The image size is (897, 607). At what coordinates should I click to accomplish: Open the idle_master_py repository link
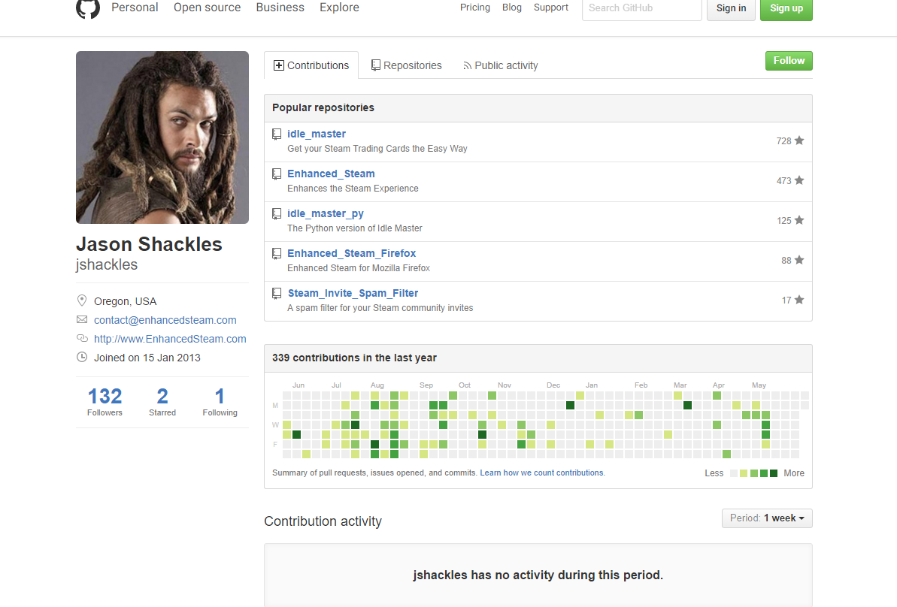point(326,214)
